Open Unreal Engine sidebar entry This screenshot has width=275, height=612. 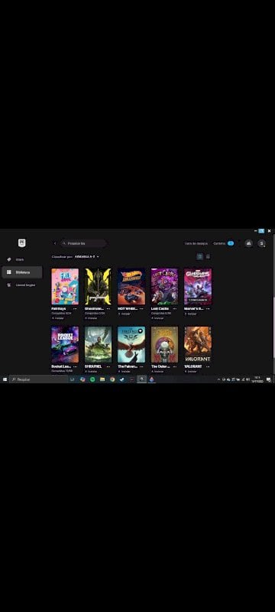[22, 285]
